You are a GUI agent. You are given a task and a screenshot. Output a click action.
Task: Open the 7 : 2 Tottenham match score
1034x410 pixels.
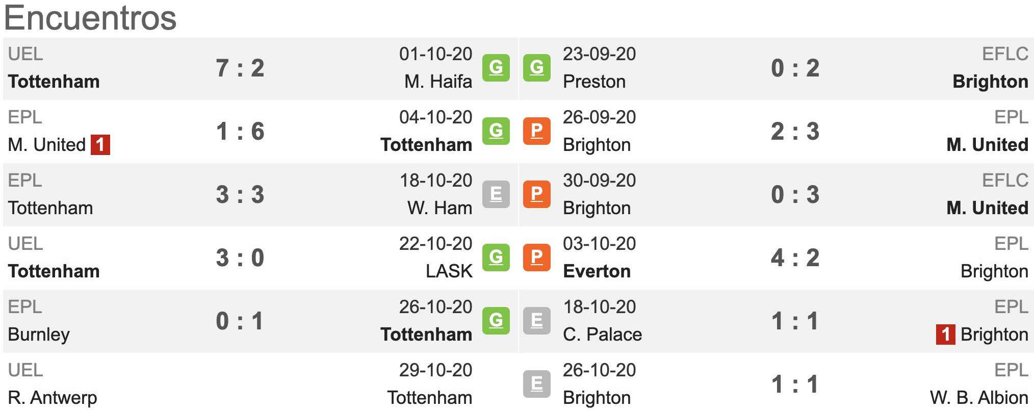[x=240, y=68]
